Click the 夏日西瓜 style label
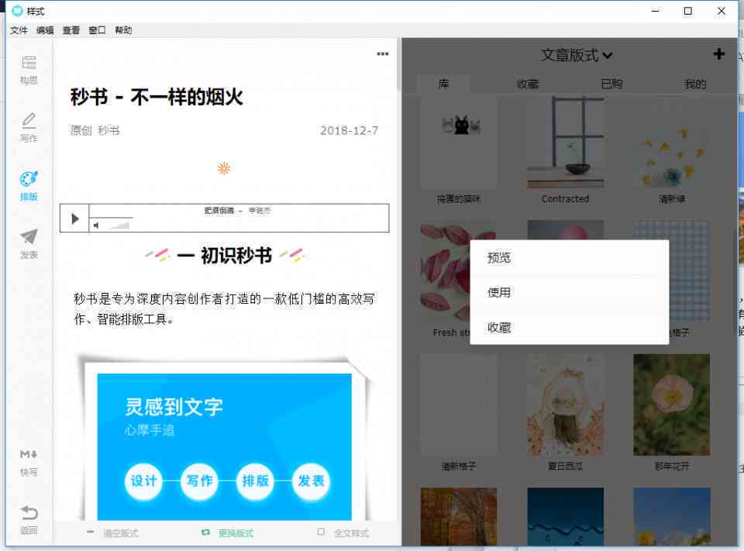The height and width of the screenshot is (551, 744). tap(565, 466)
